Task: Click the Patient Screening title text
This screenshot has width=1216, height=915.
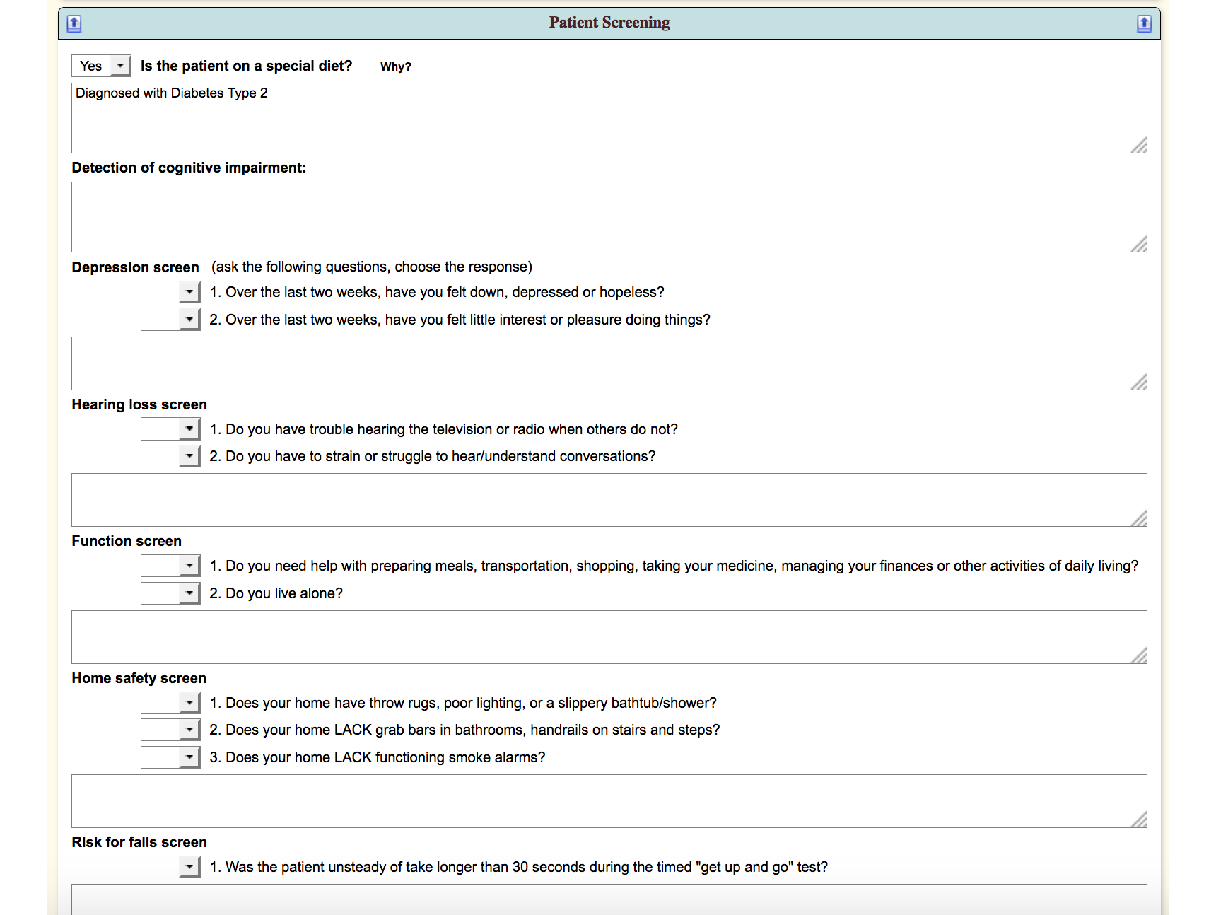Action: click(x=609, y=23)
